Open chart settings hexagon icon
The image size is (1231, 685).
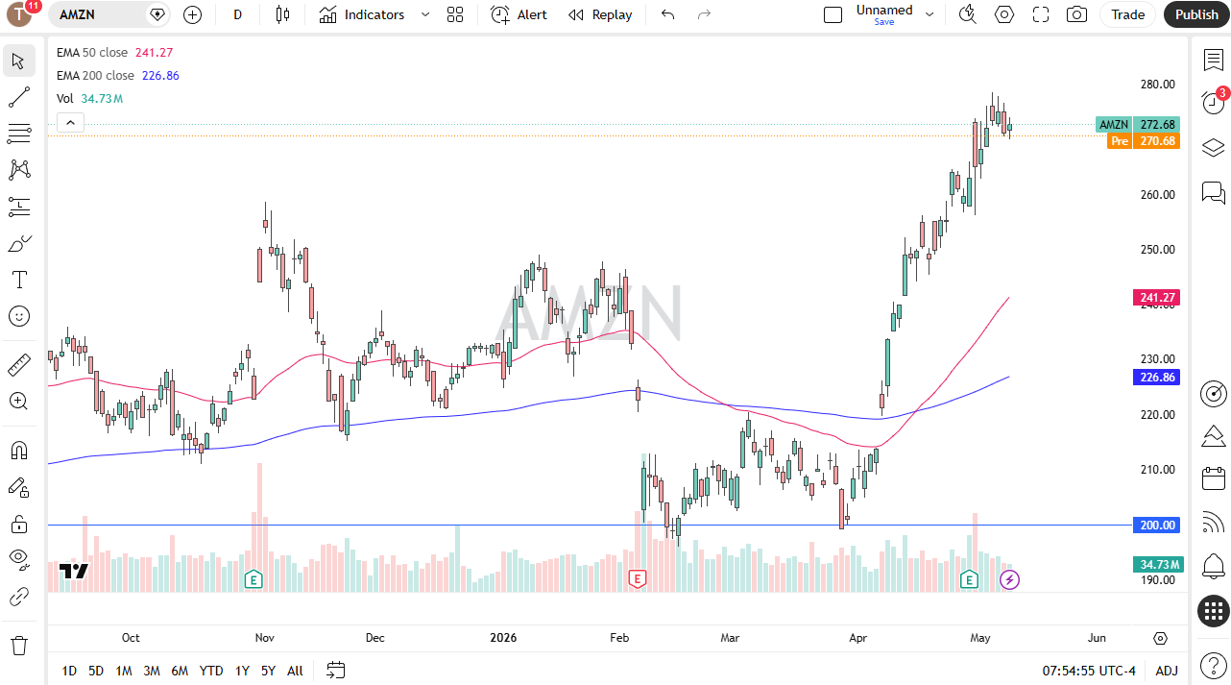tap(1004, 14)
